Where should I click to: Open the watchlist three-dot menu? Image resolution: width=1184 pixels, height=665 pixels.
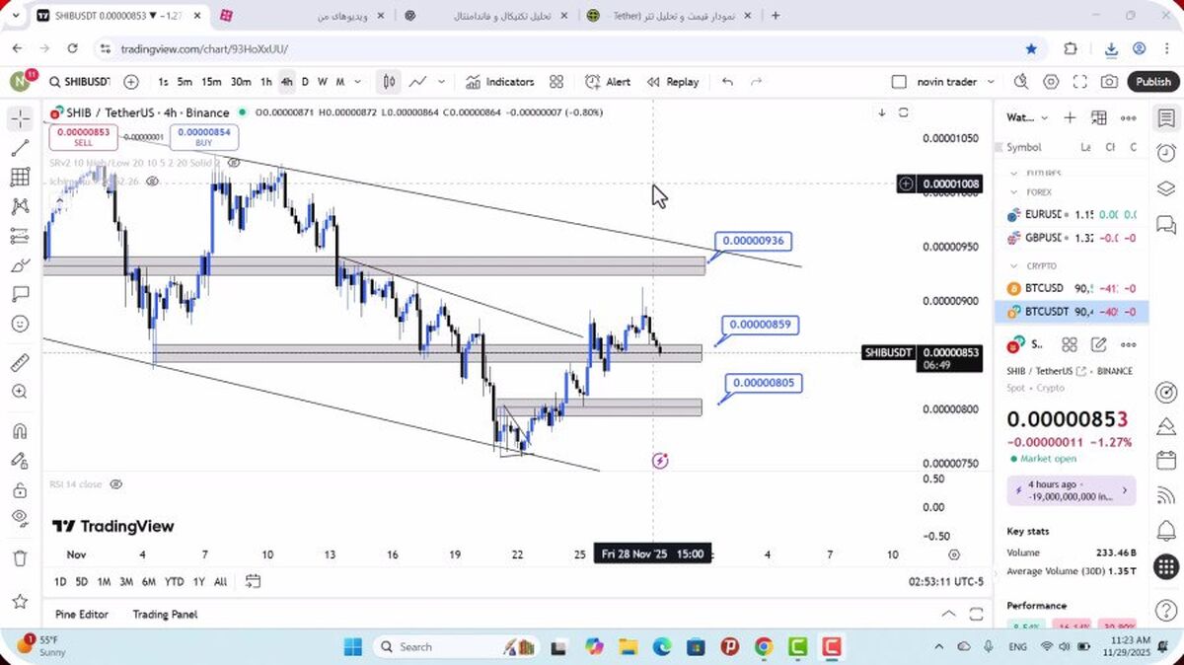click(x=1129, y=117)
